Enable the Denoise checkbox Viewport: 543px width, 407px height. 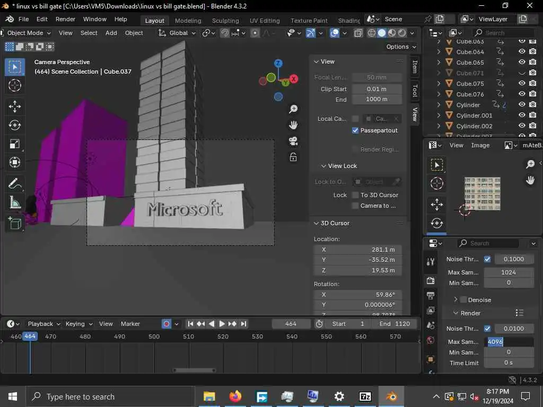click(x=463, y=300)
